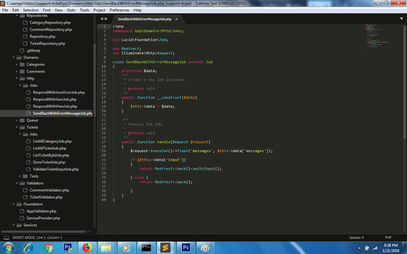Viewport: 407px width, 254px height.
Task: Open Firefox from the taskbar
Action: pos(87,248)
